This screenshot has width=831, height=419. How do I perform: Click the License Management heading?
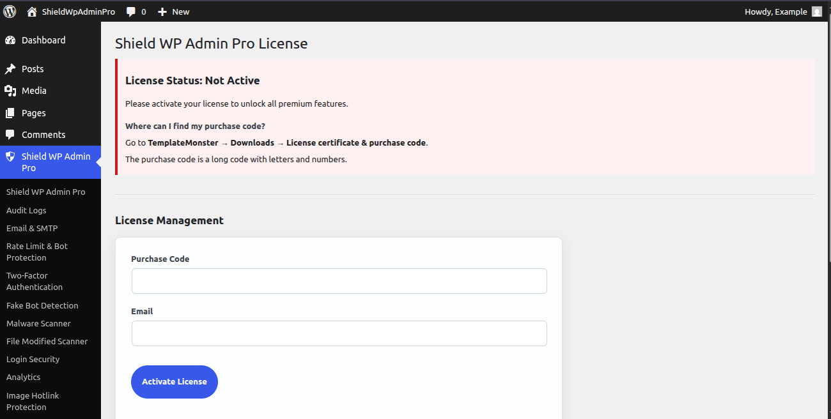pos(169,220)
